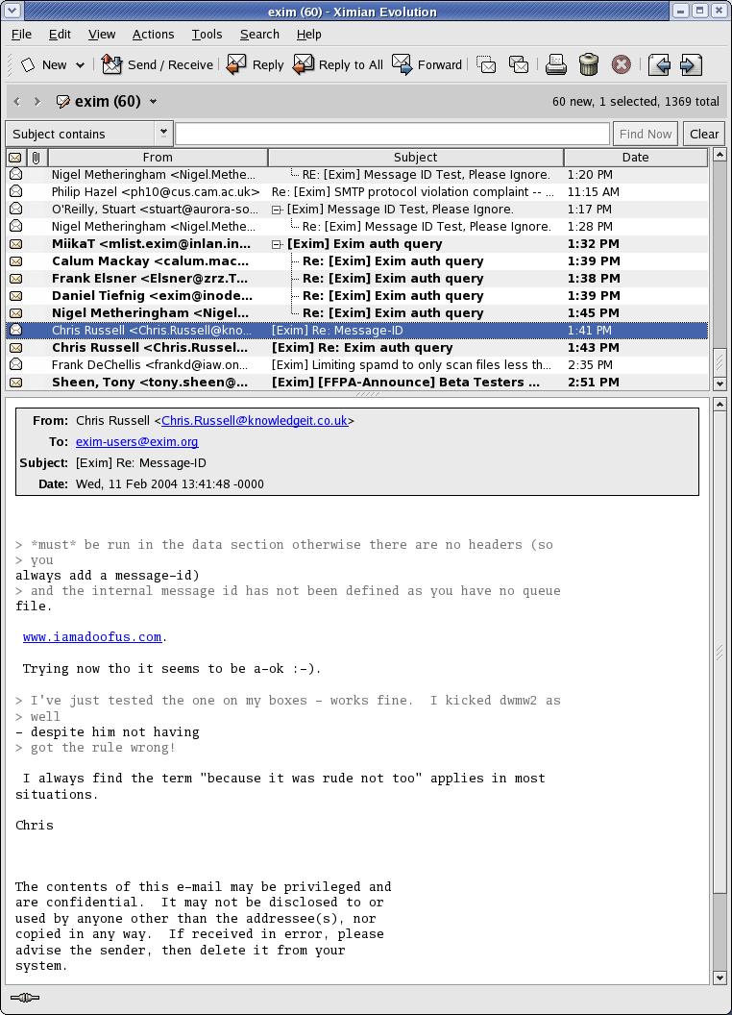Open the Tools menu
732x1015 pixels.
[x=207, y=34]
